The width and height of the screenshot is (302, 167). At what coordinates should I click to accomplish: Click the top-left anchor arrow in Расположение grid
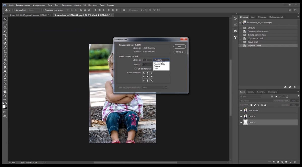tap(144, 73)
